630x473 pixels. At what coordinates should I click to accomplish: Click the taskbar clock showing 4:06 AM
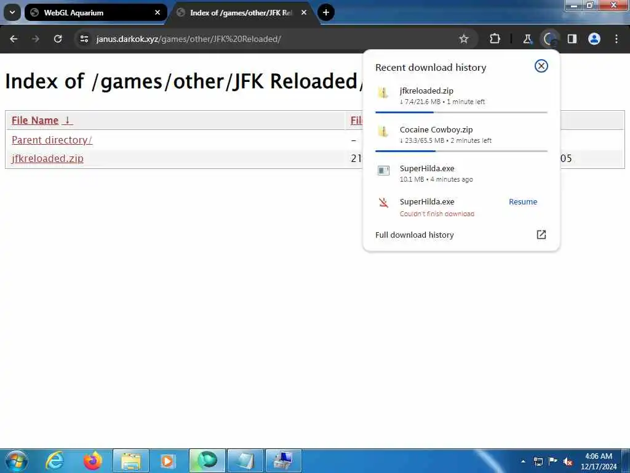[599, 461]
